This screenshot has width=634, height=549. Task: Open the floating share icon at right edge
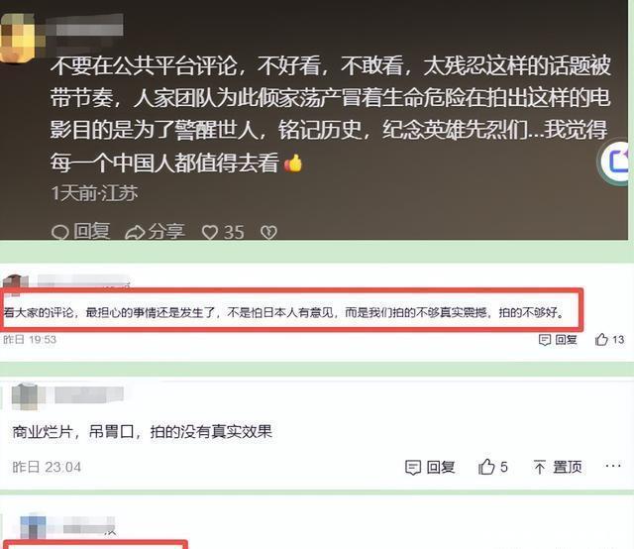616,162
